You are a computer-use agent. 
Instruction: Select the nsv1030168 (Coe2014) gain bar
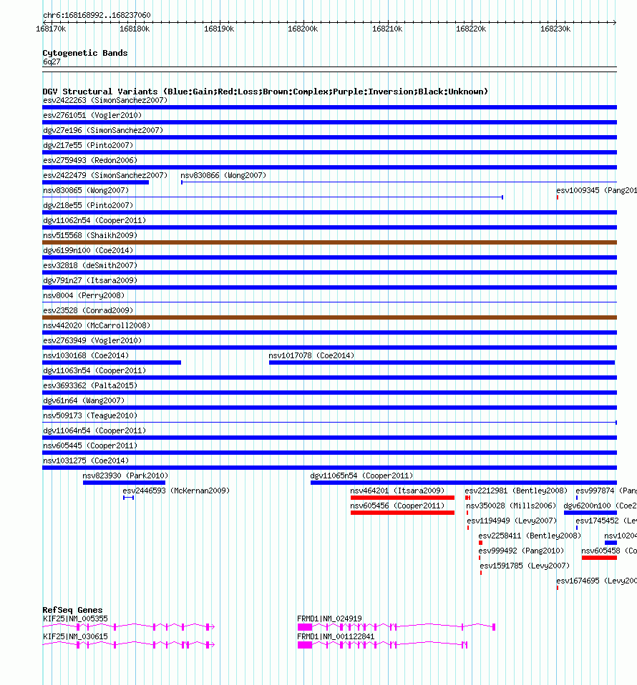112,363
